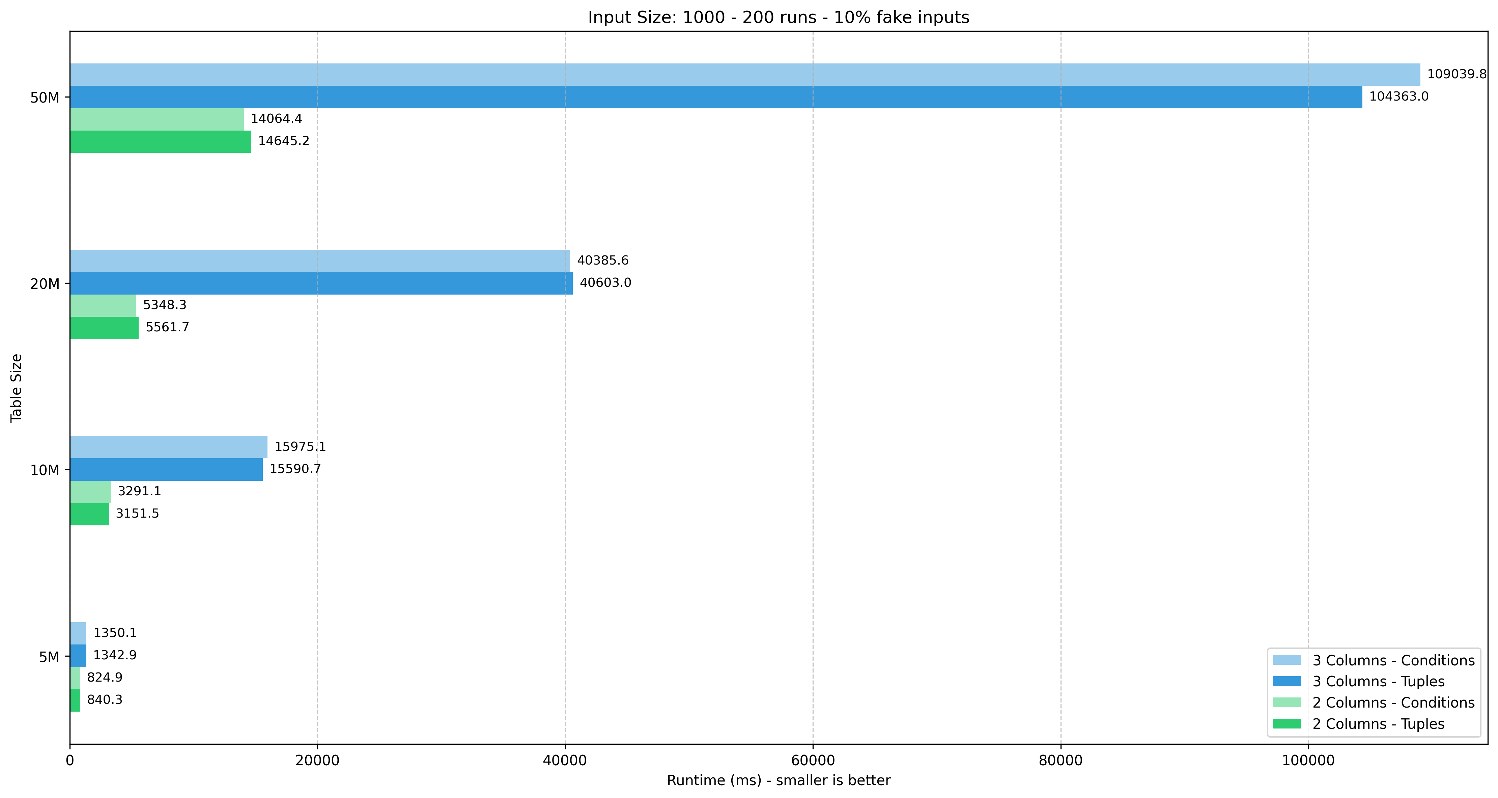Click the 10M bar labeled 15975.1
Viewport: 1498px width, 798px height.
coord(169,447)
